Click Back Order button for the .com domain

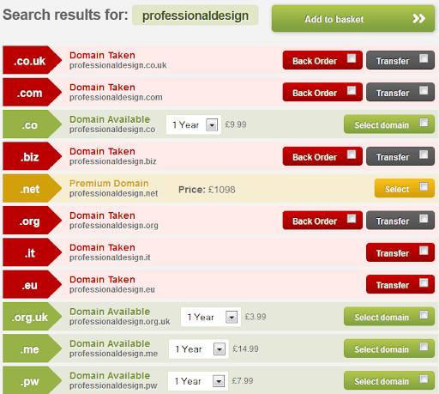tap(322, 92)
